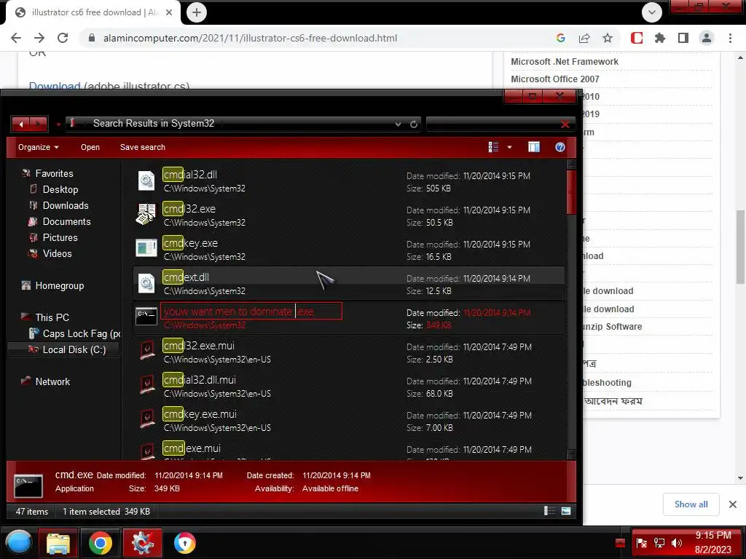This screenshot has width=746, height=559.
Task: Open File Explorer from taskbar
Action: (58, 543)
